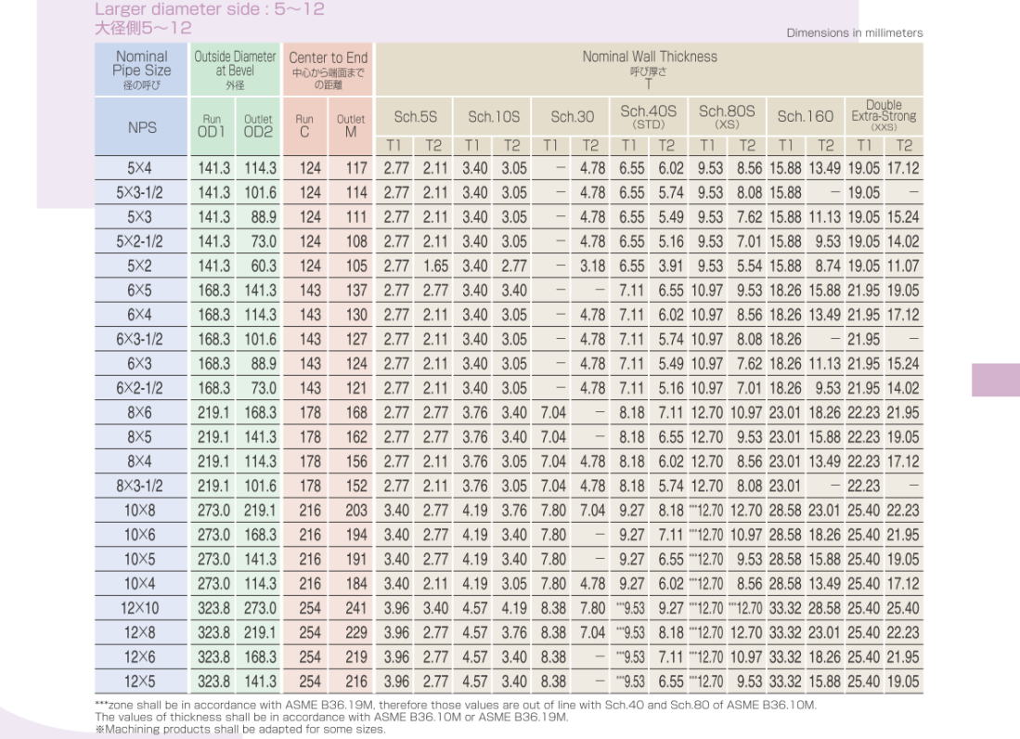
Task: Select the 'Outside Diameter at Bevel' header
Action: point(235,70)
